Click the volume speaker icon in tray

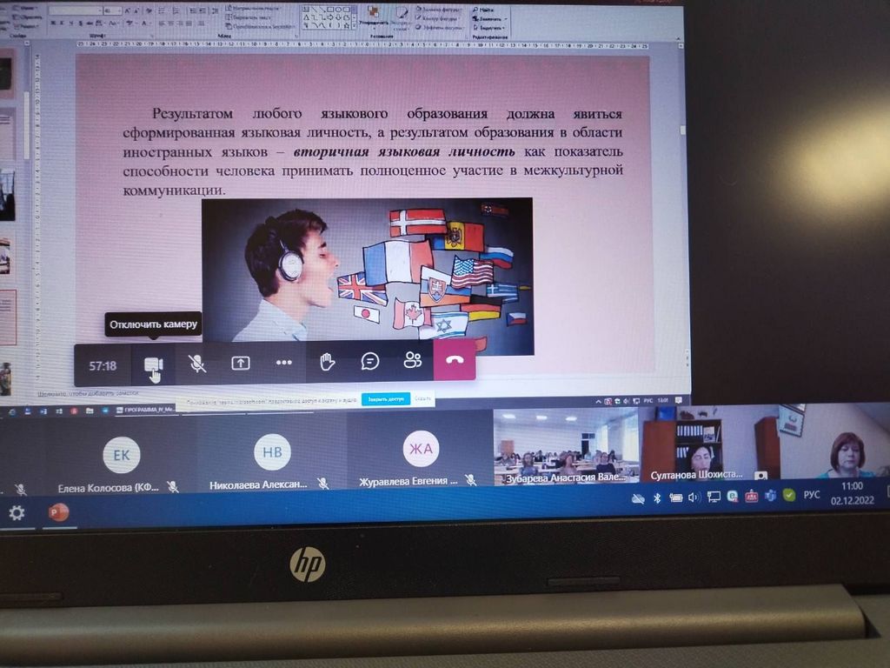pos(694,498)
